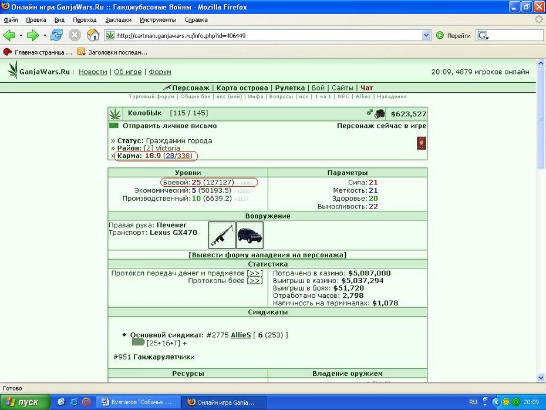Open the Закладки menu
Screen dimensions: 546x410
pos(118,20)
